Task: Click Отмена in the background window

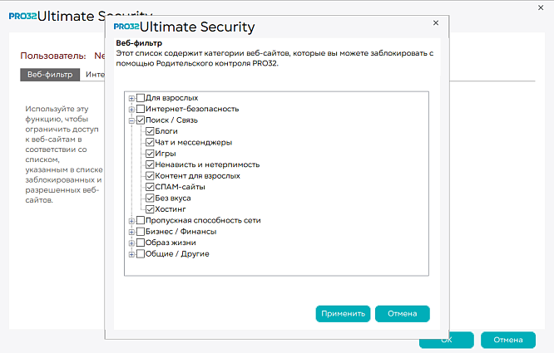Action: (508, 340)
